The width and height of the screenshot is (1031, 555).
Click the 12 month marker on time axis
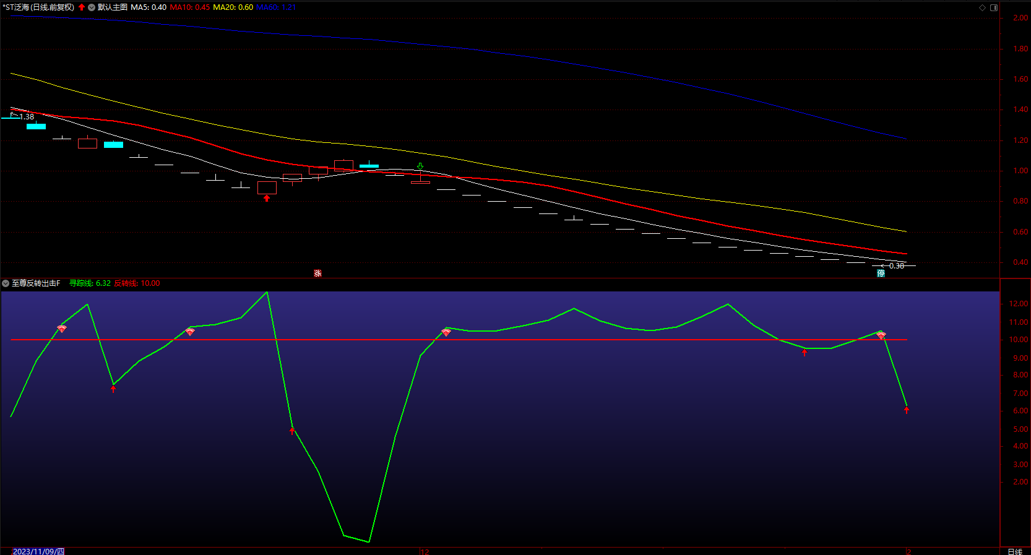pos(425,551)
